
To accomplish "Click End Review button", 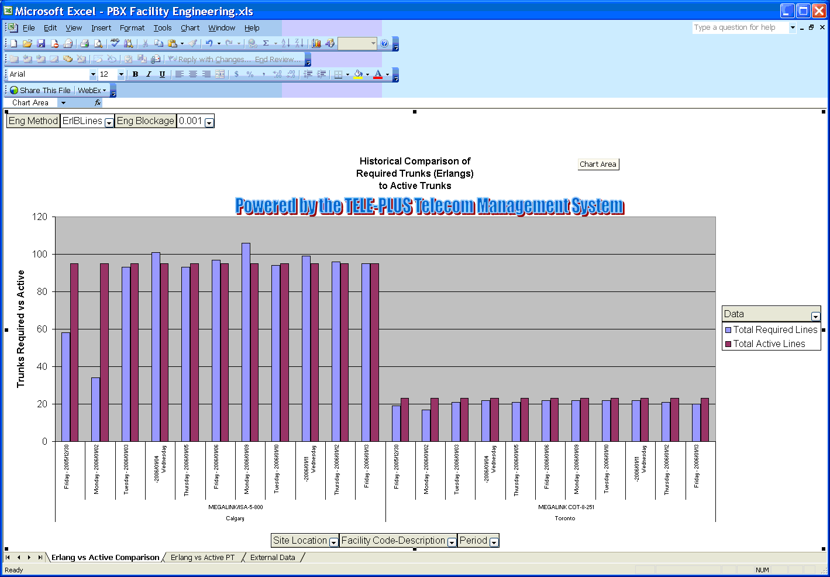I will (x=278, y=59).
